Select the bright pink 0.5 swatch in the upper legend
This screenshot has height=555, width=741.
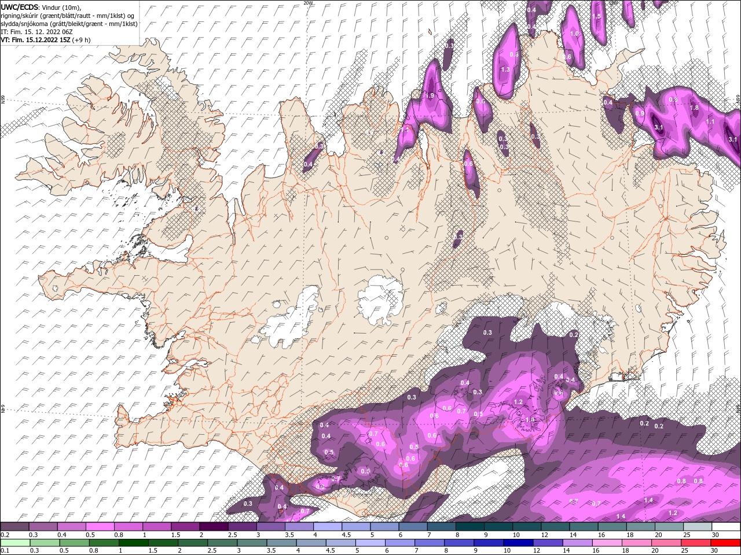tap(100, 527)
